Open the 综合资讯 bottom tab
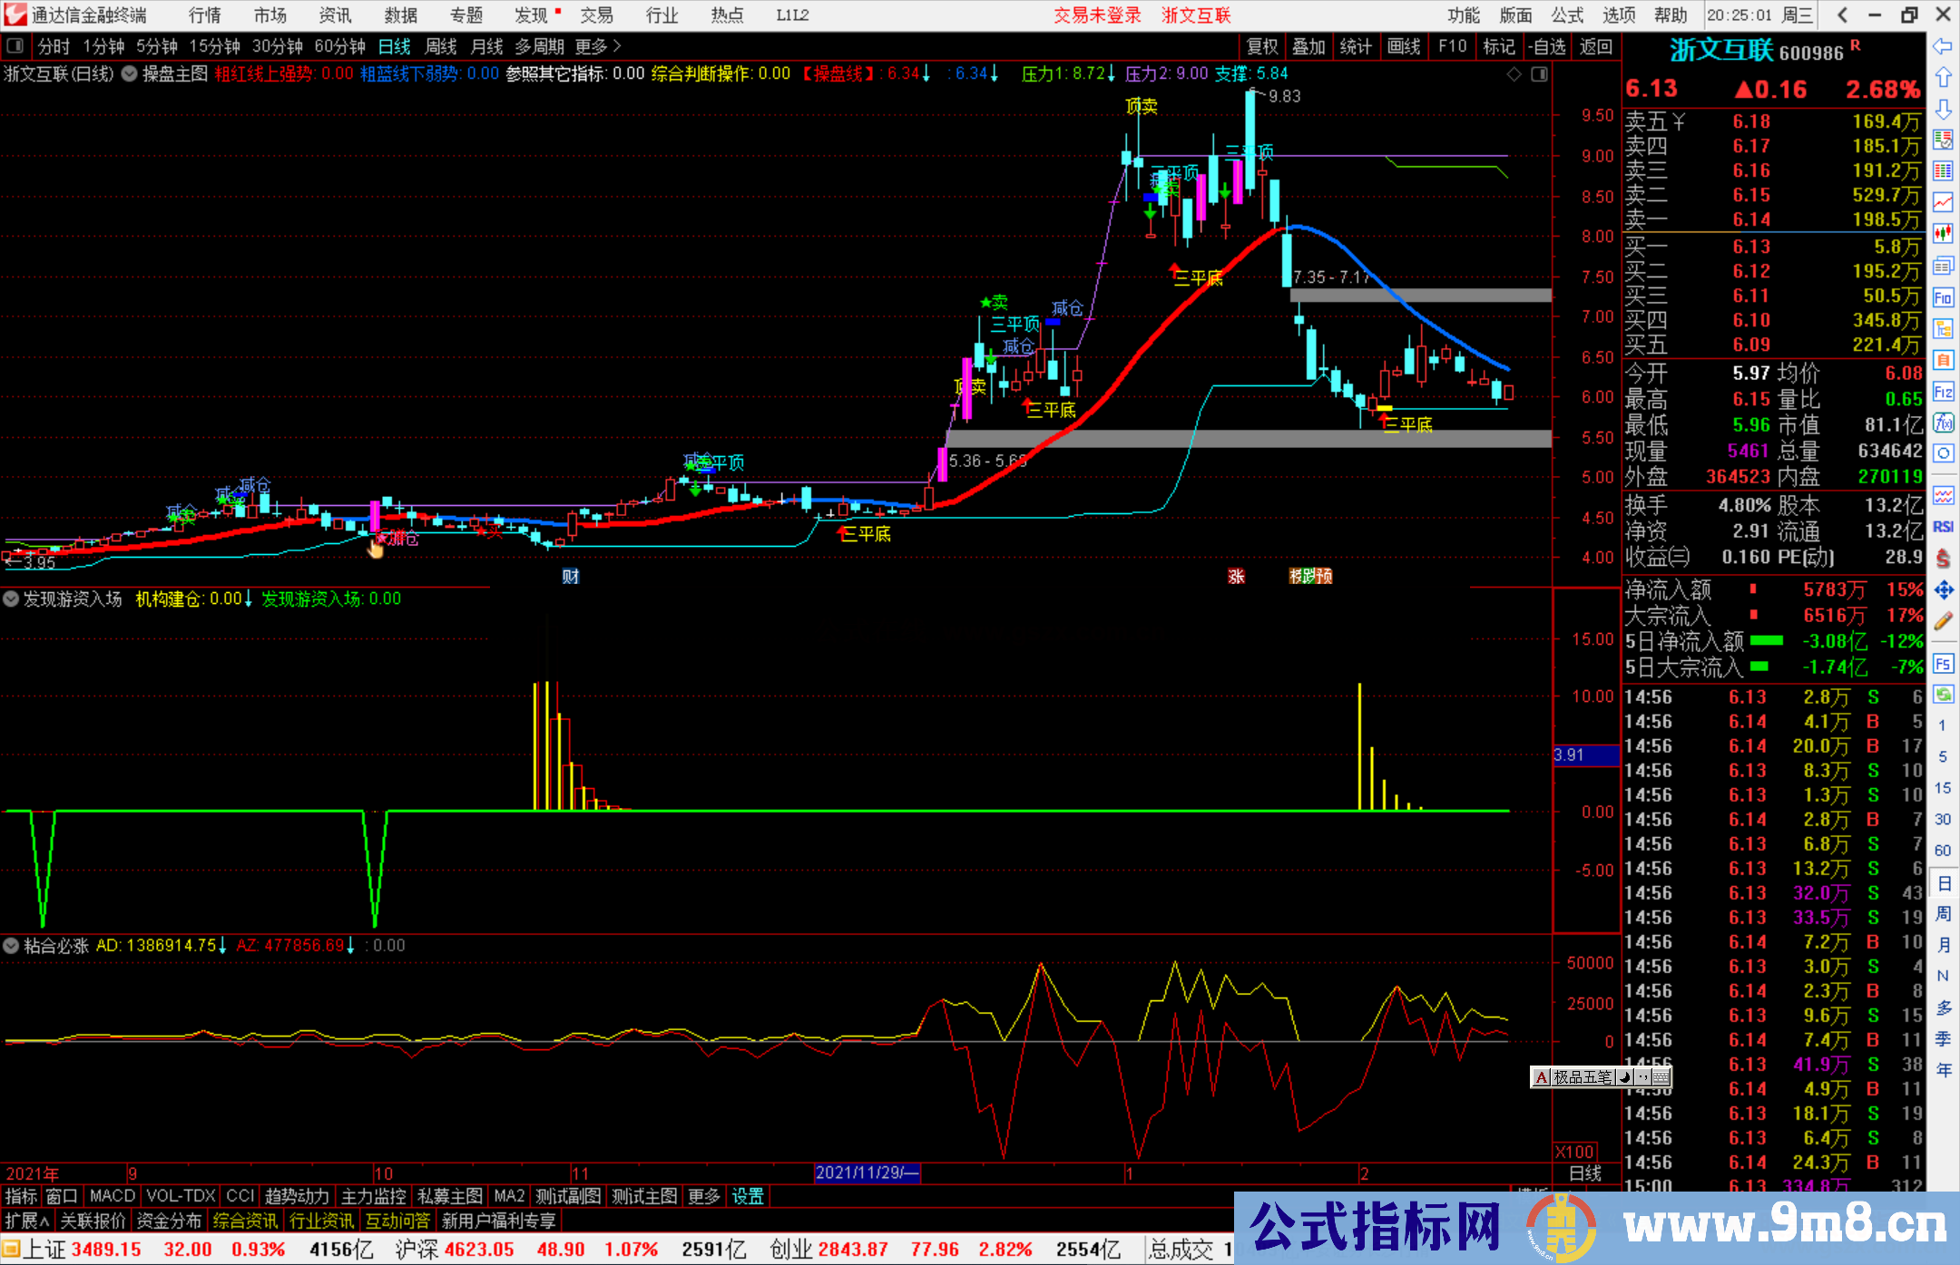The width and height of the screenshot is (1960, 1265). 246,1221
